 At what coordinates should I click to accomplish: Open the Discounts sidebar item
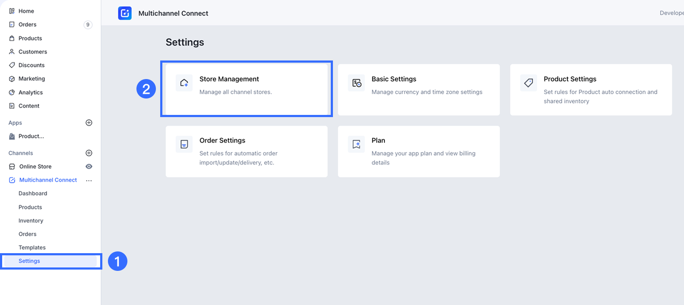[x=31, y=65]
